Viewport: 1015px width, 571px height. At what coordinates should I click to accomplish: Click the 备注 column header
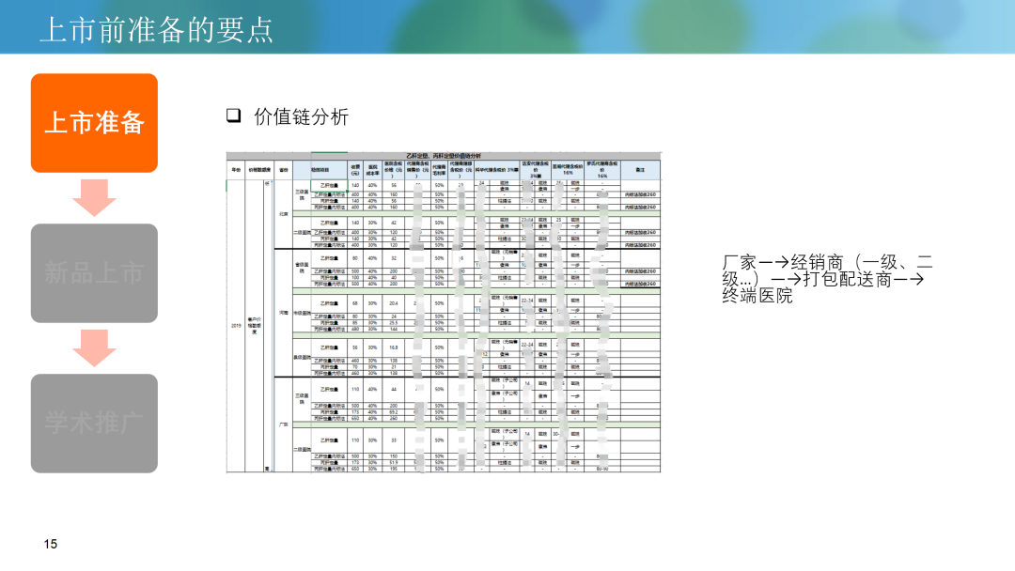pyautogui.click(x=639, y=170)
